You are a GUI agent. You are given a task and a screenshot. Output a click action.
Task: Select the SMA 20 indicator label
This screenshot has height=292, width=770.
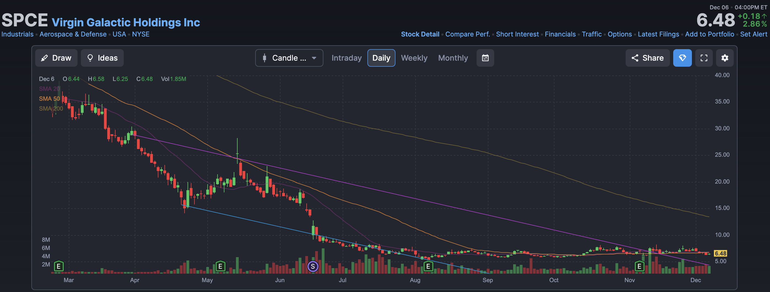coord(49,89)
